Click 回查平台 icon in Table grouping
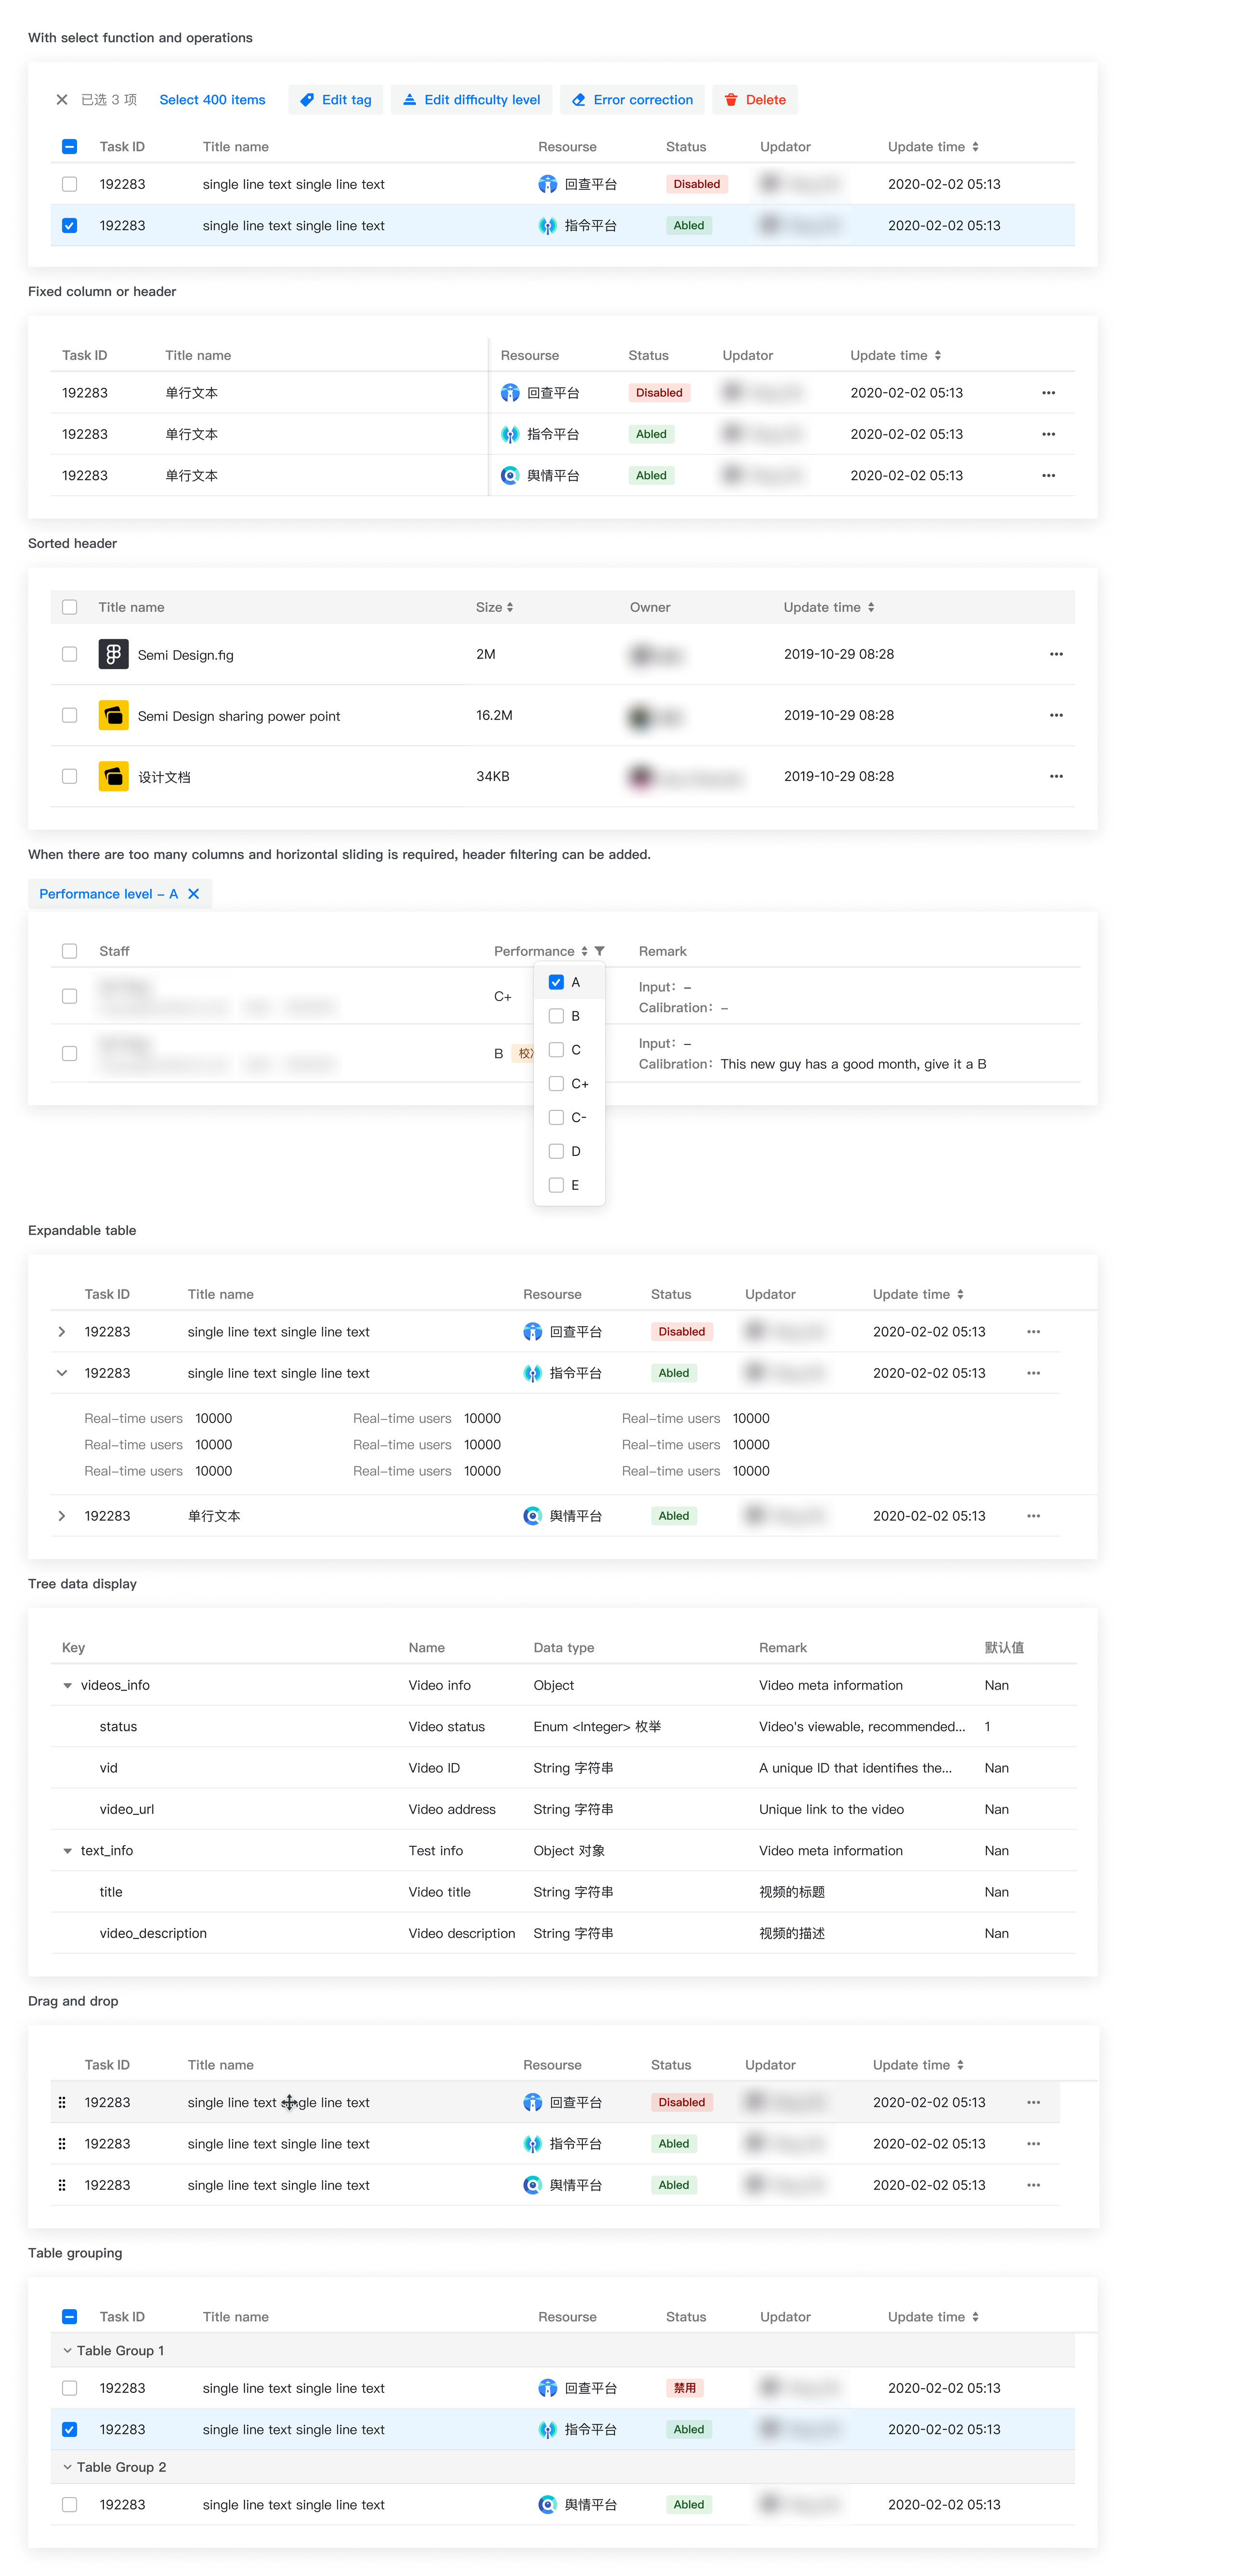 point(547,2389)
